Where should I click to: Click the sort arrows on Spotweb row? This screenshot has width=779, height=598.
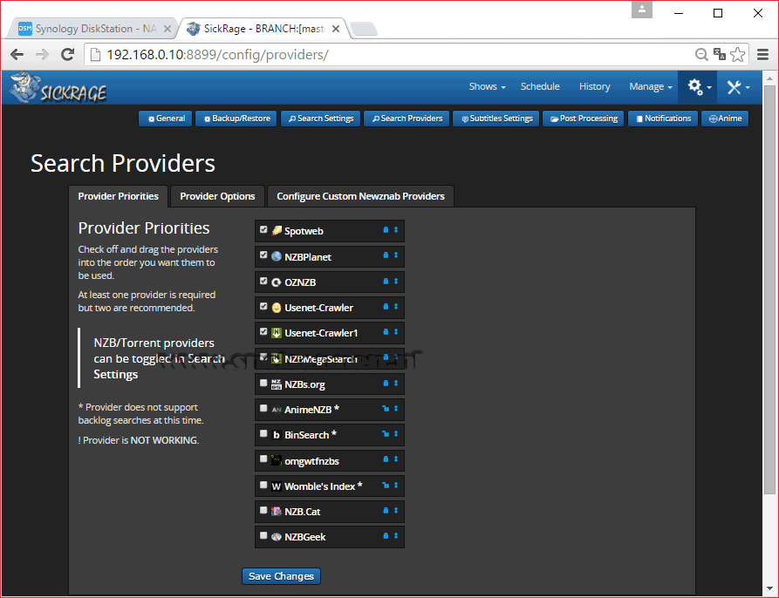click(x=396, y=230)
